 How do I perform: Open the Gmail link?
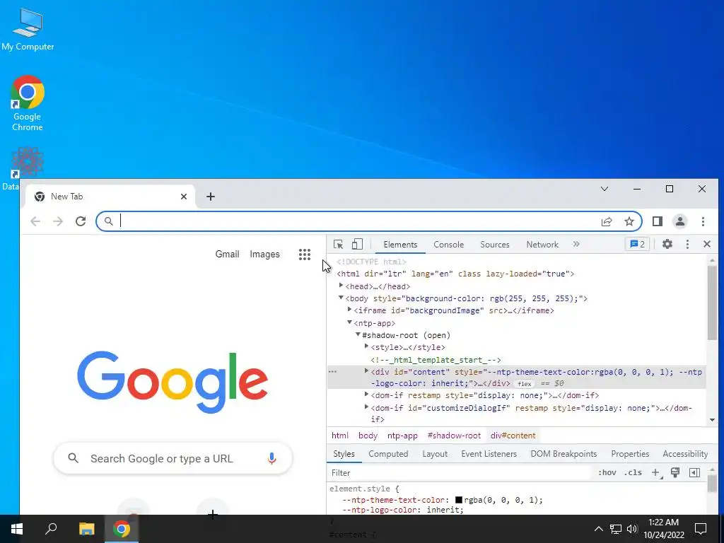(x=227, y=254)
